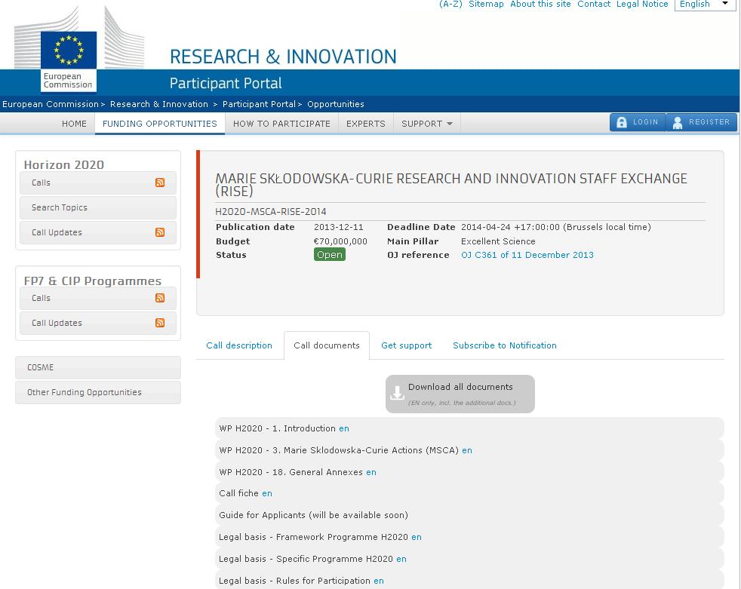Click the Research & Innovation banner title
Viewport: 741px width, 589px height.
(283, 57)
